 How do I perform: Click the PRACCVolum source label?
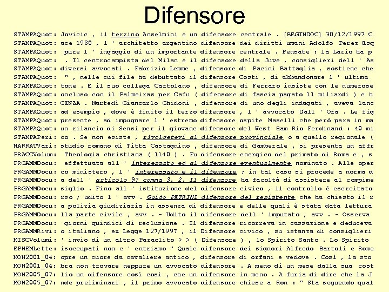point(35,155)
